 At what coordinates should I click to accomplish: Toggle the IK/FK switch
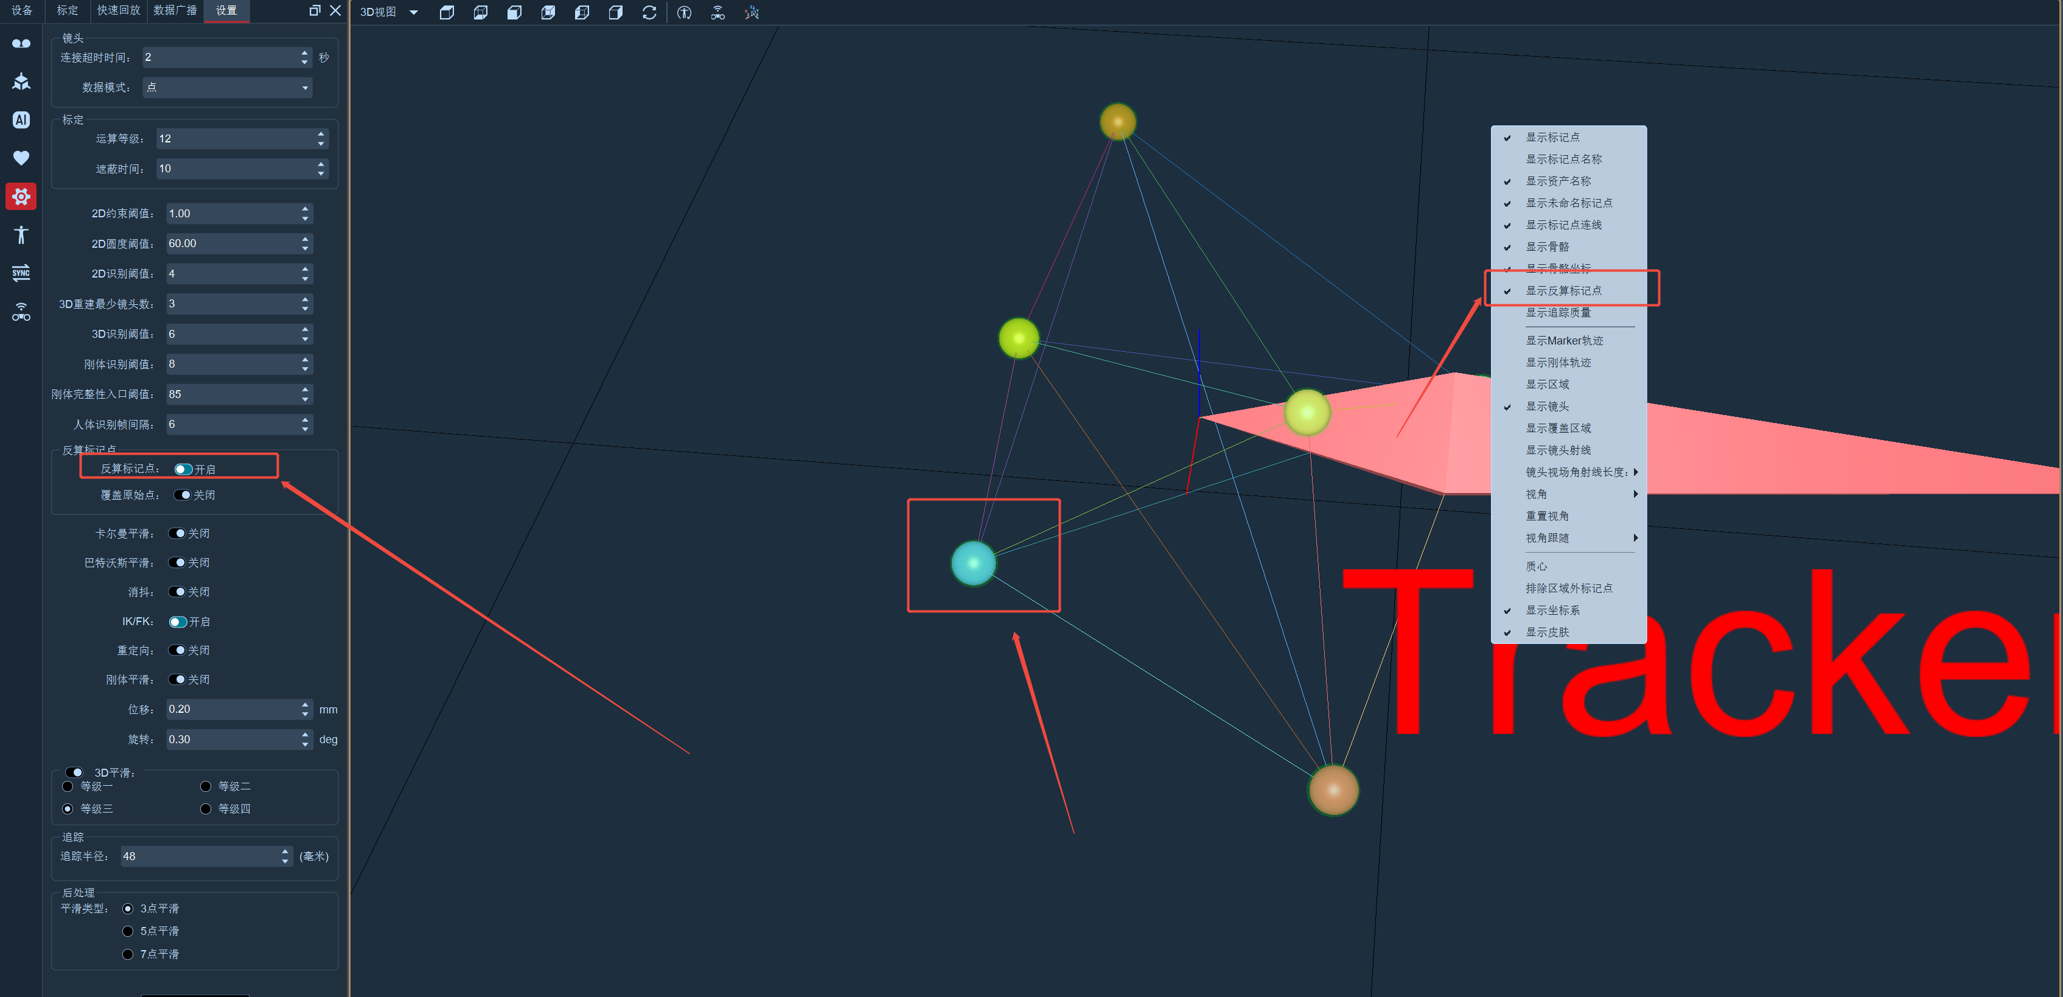pos(178,621)
